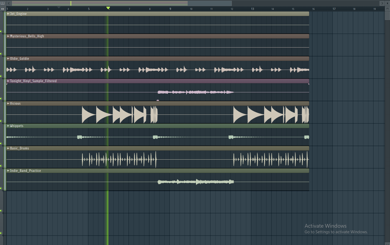Set position to bar 5 on the ruler
390x245 pixels.
(89, 9)
